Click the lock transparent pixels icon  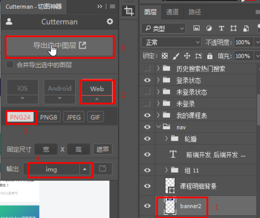pos(165,56)
